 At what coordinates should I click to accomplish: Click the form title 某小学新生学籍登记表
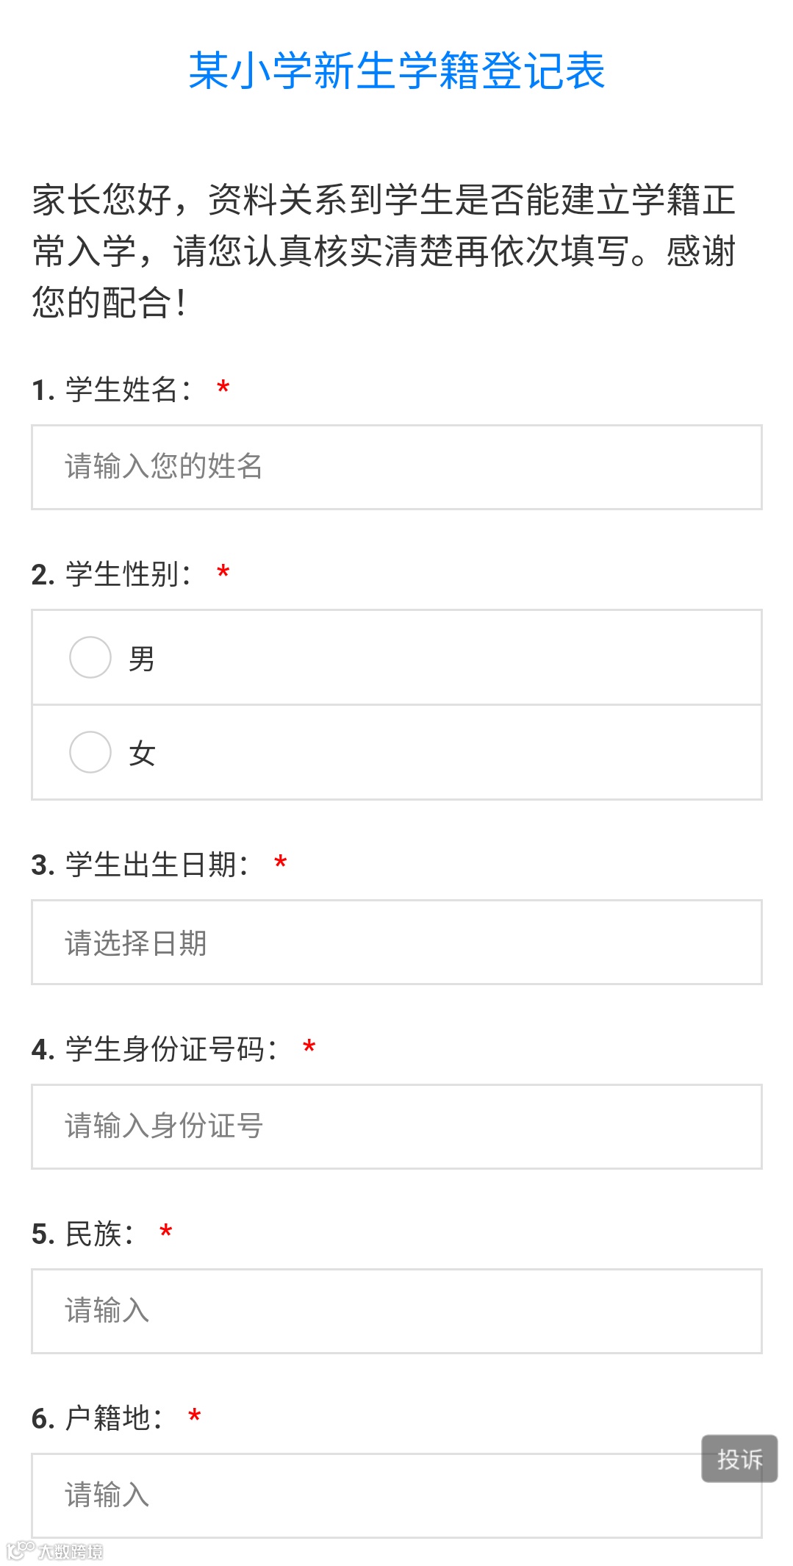(x=396, y=71)
